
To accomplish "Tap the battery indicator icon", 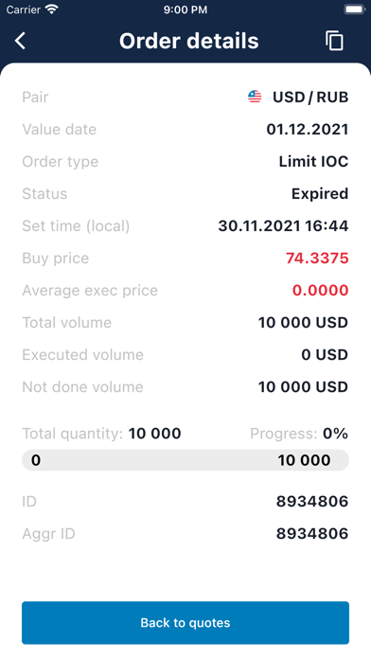I will (354, 9).
